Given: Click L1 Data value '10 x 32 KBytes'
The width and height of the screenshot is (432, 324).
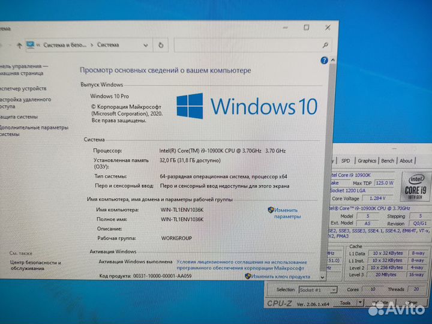Looking at the screenshot, I should click(388, 253).
